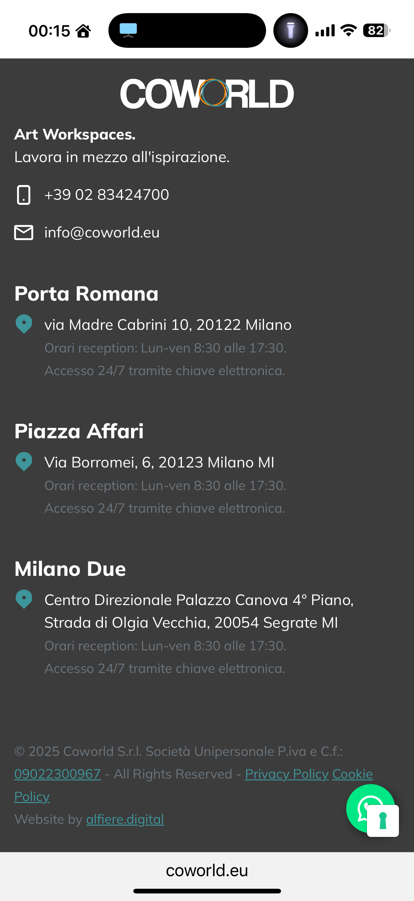The height and width of the screenshot is (901, 414).
Task: Tap the phone icon beside the number
Action: [24, 195]
